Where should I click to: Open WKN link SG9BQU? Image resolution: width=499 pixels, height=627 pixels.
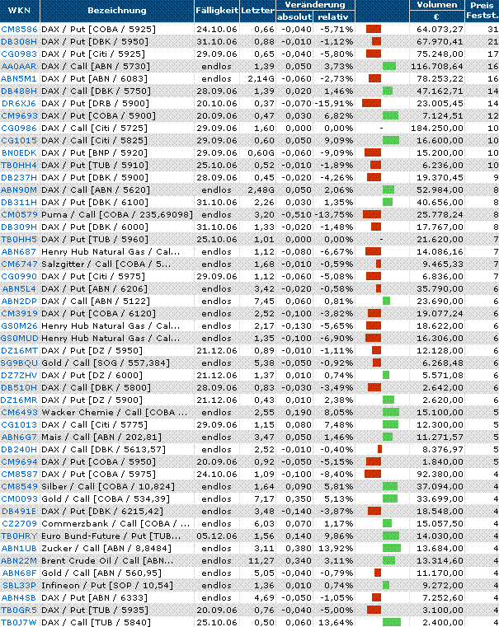click(19, 363)
